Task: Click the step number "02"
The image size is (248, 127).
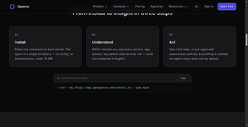Action: click(x=94, y=35)
